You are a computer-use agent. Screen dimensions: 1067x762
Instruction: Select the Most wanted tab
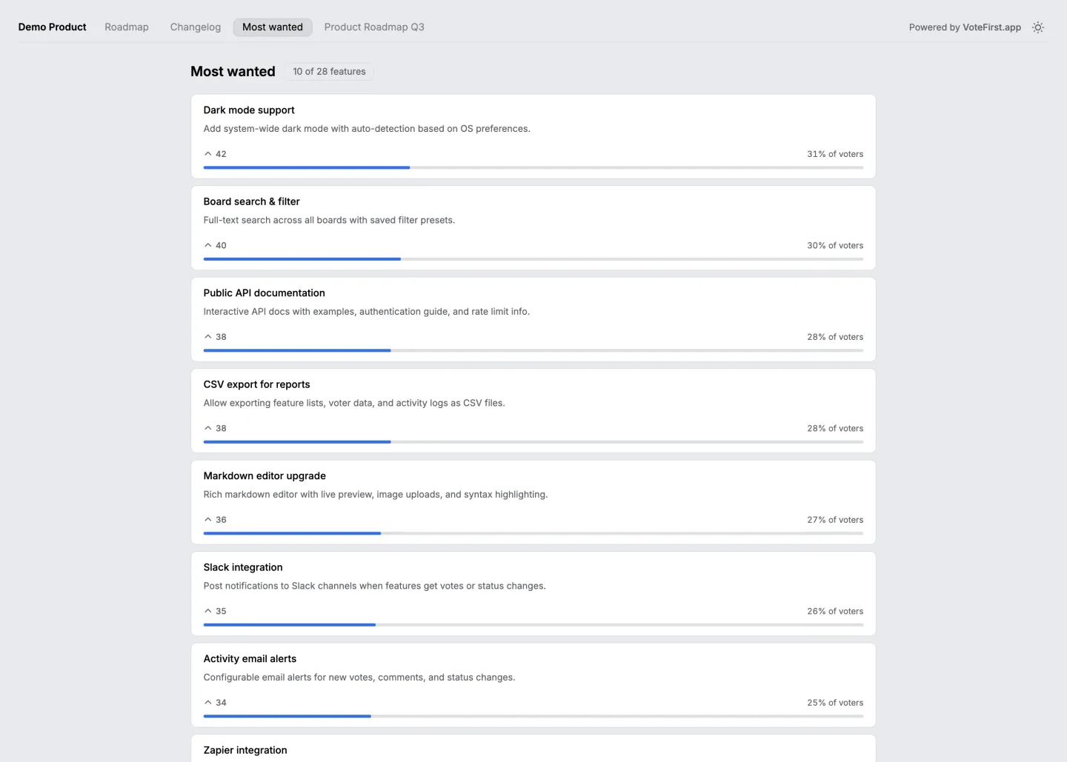[273, 27]
